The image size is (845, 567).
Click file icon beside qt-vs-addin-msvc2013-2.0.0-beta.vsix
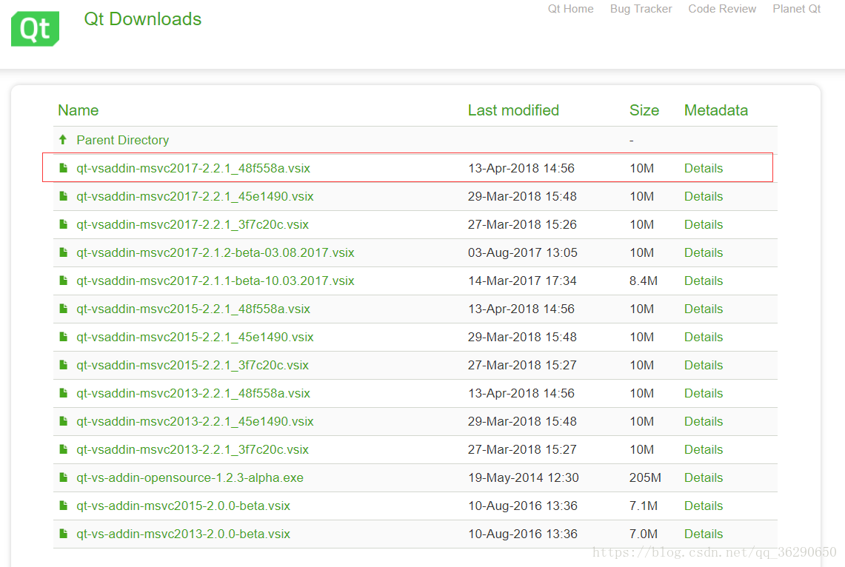(x=64, y=534)
